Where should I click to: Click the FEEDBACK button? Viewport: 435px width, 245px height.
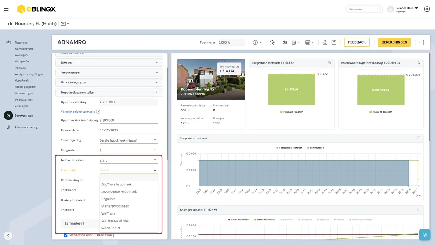coord(357,42)
